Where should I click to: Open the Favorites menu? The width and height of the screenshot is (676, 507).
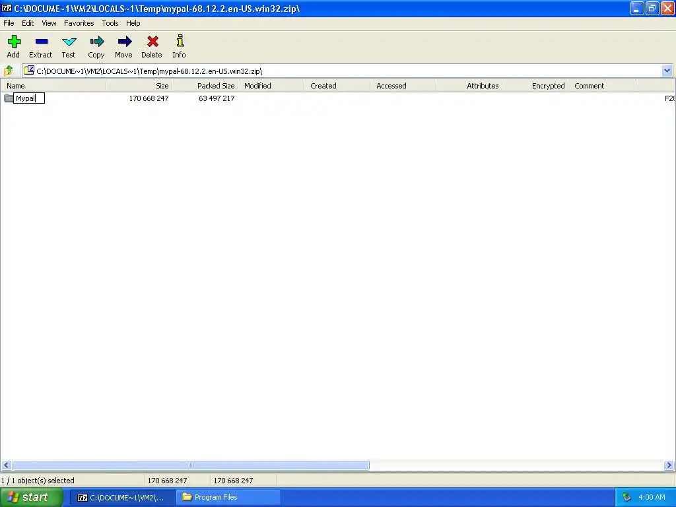79,23
